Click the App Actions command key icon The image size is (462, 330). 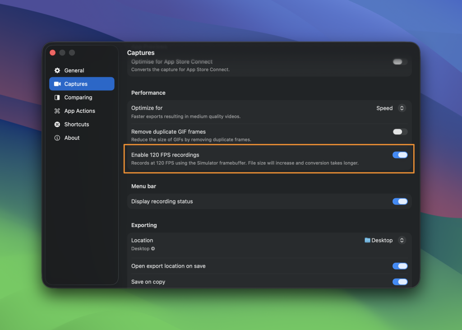click(58, 111)
